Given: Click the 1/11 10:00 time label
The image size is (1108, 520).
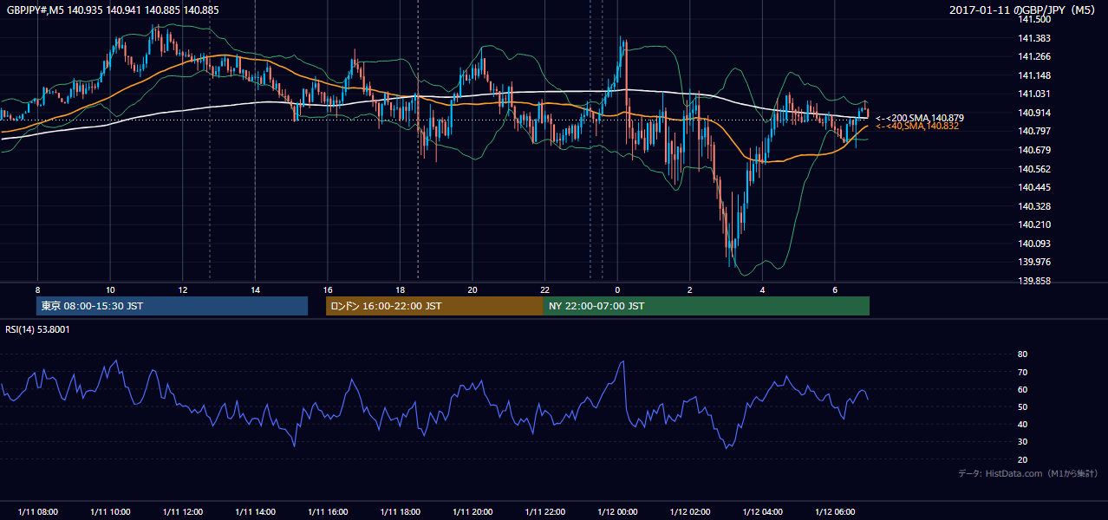Looking at the screenshot, I should [x=110, y=512].
